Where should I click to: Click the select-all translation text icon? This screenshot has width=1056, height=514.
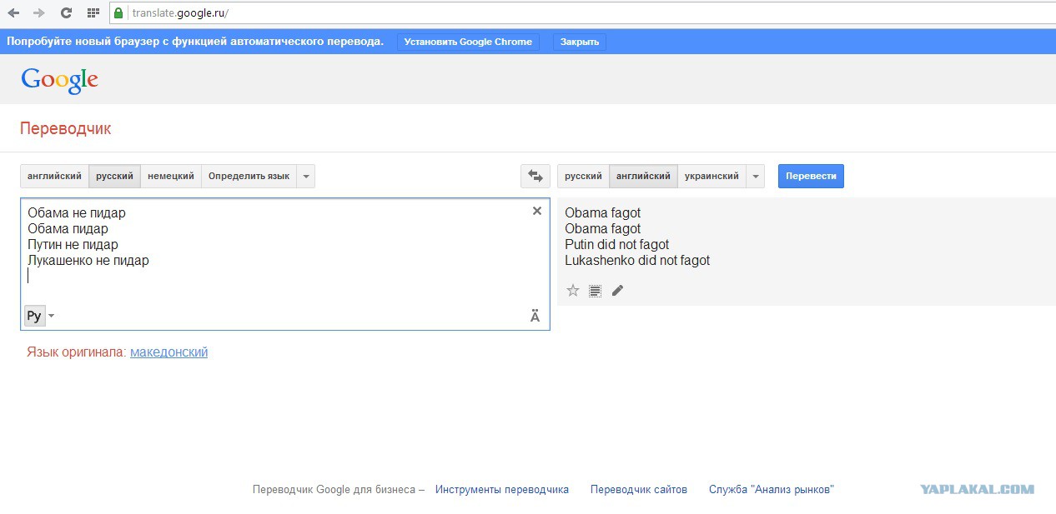coord(595,291)
